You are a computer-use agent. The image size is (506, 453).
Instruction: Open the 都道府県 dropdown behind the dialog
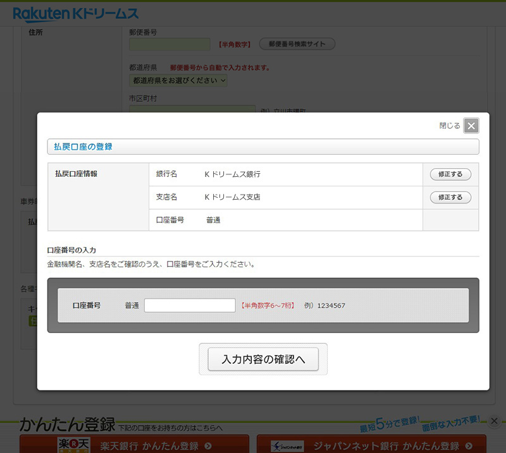178,80
